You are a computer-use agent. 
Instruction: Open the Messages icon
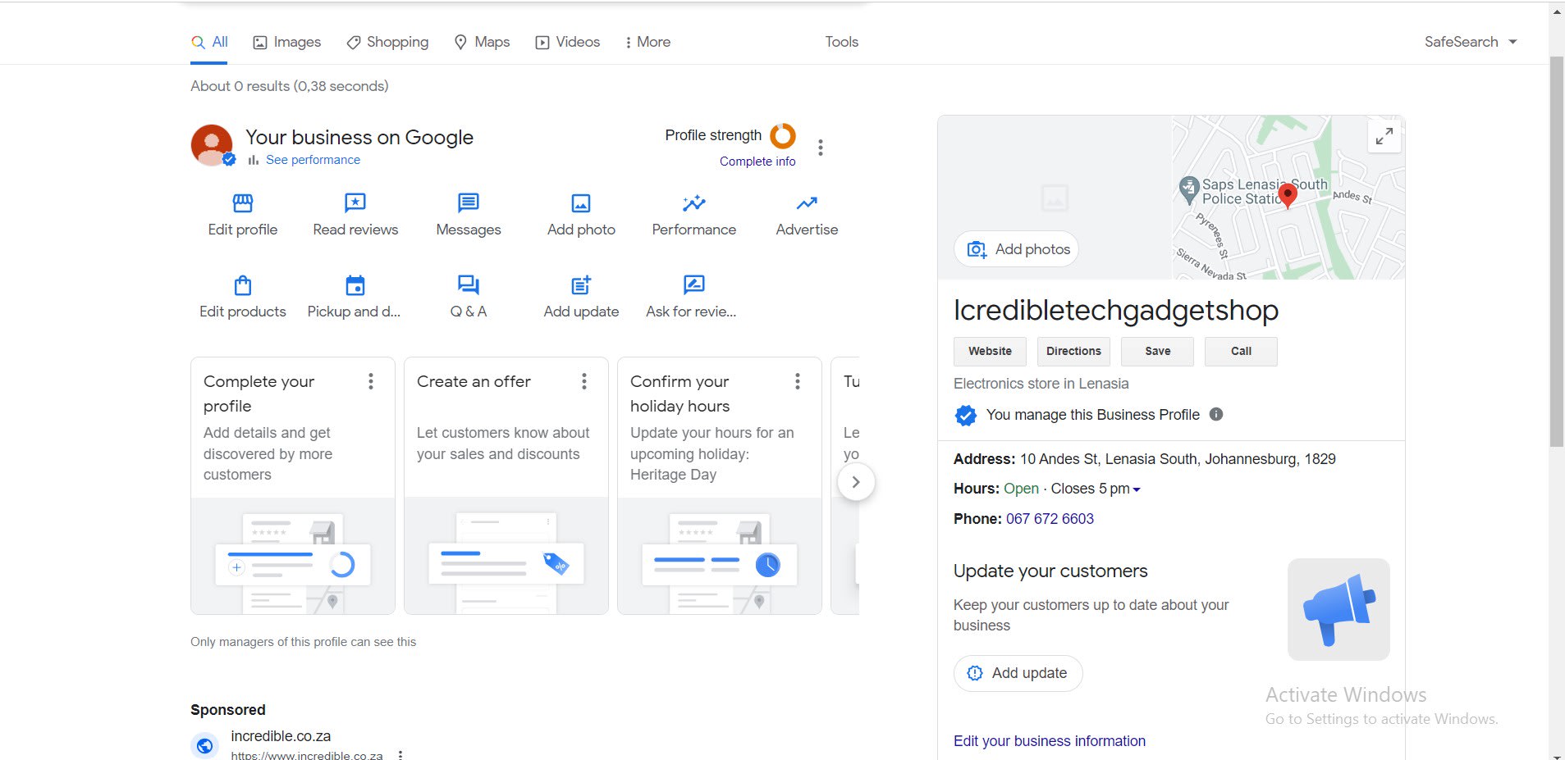click(x=468, y=203)
